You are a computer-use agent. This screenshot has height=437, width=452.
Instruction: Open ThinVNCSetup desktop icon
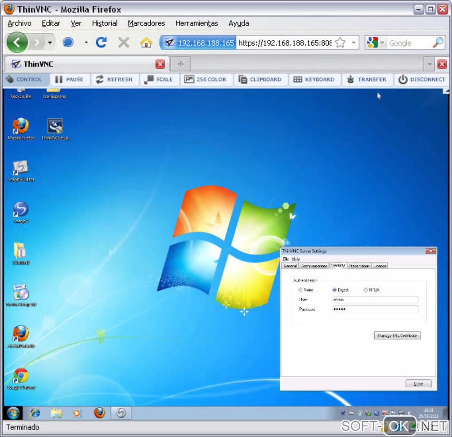[55, 129]
